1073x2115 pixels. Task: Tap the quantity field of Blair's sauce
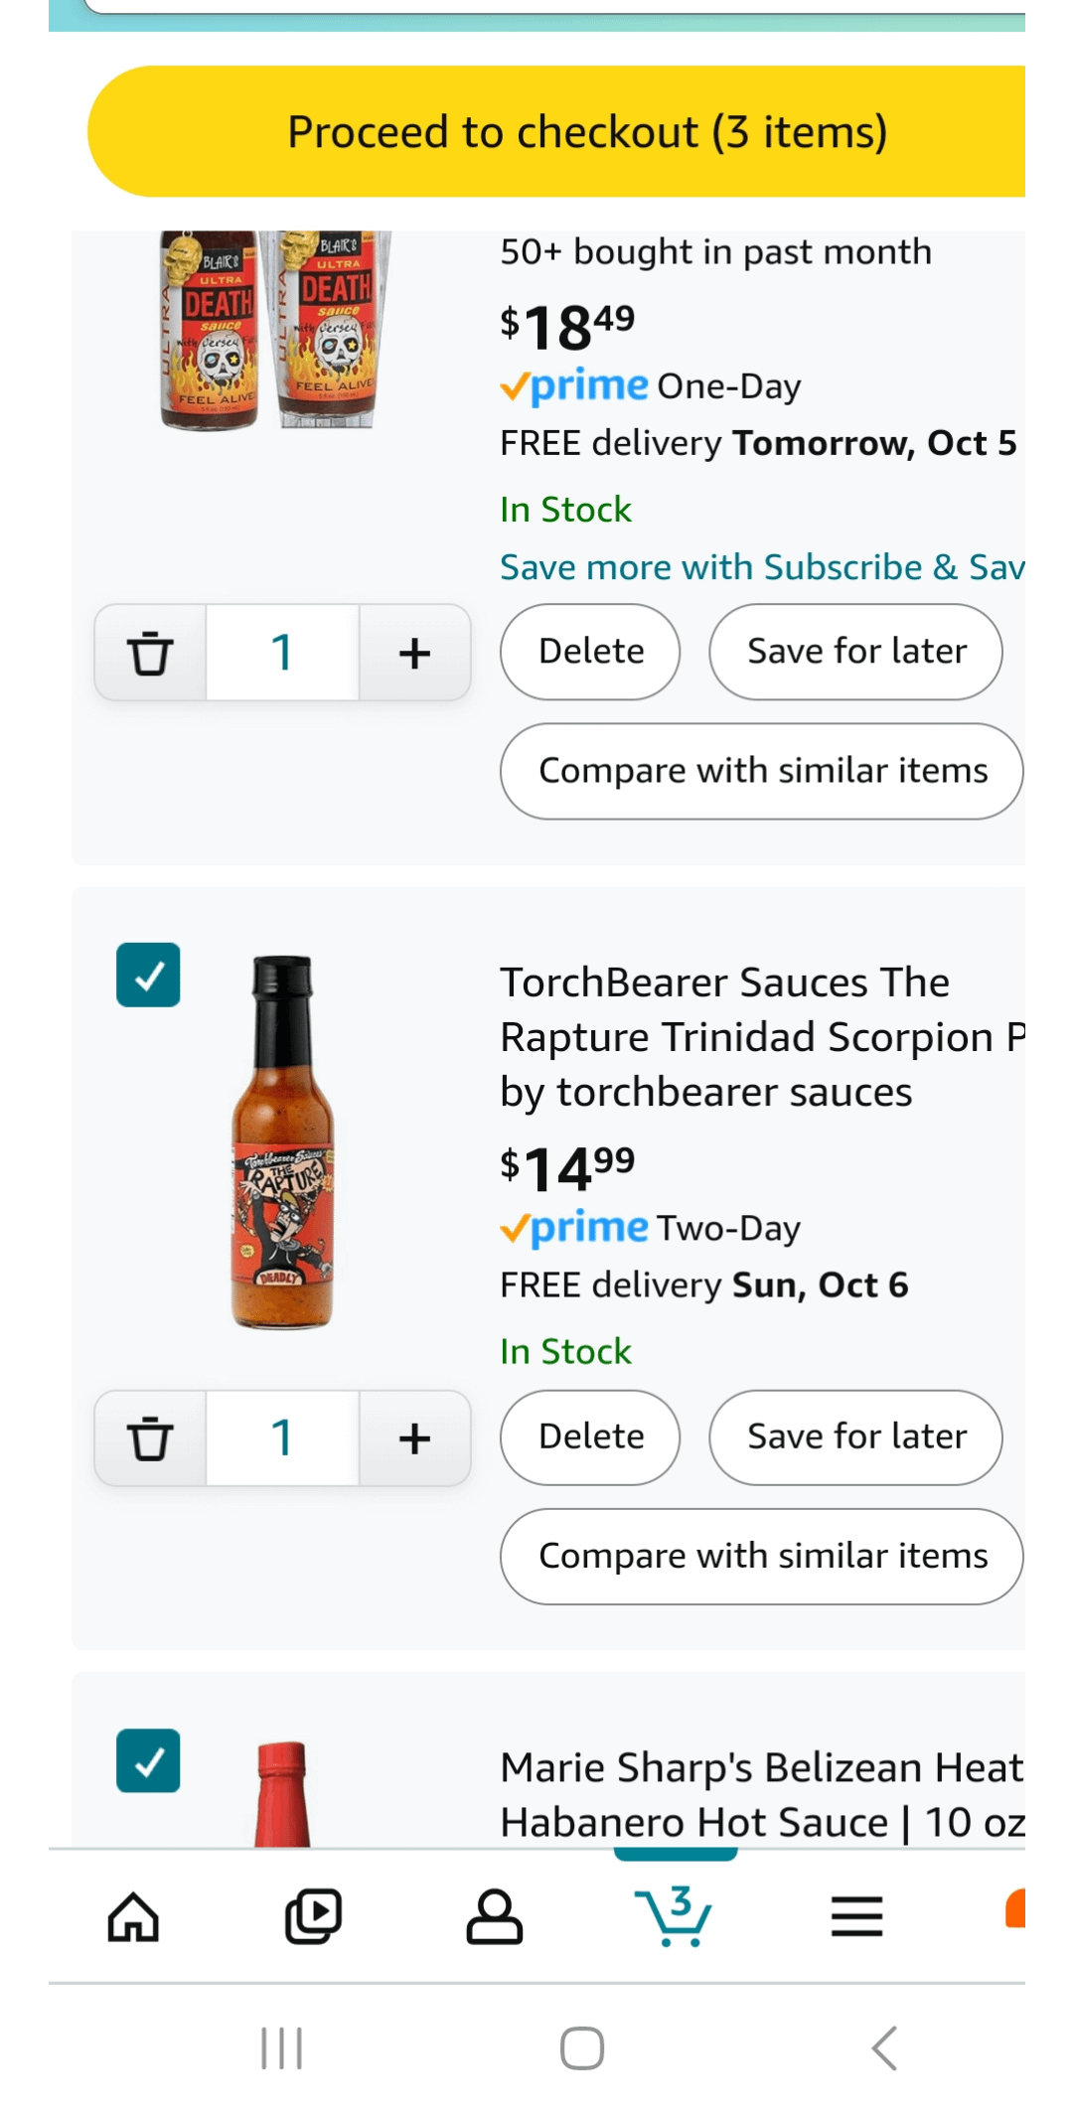(x=282, y=653)
